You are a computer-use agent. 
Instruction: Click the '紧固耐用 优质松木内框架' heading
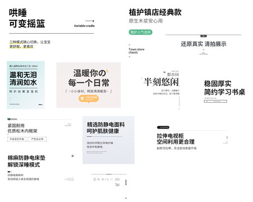point(22,128)
